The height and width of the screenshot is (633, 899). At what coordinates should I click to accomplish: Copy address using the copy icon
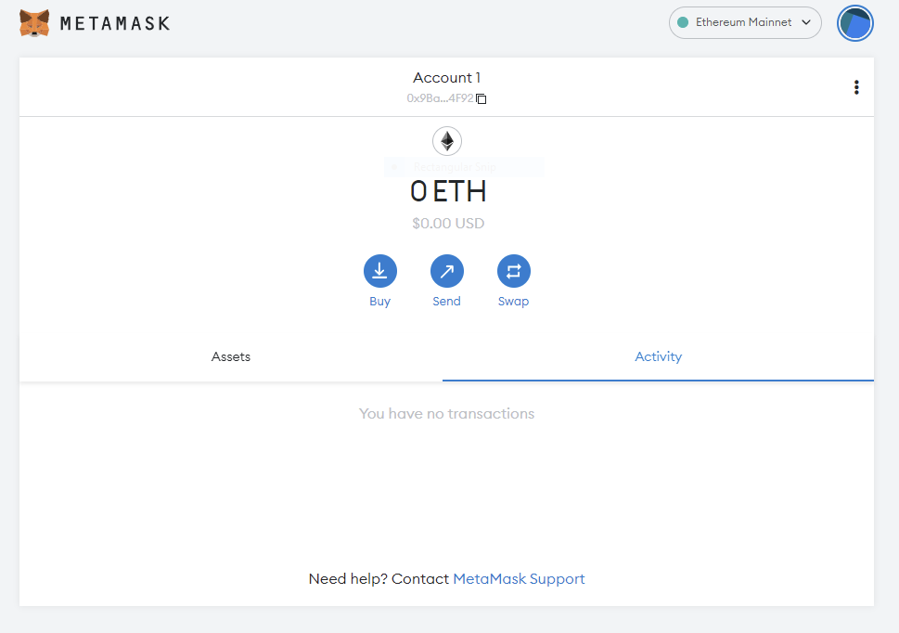pos(482,99)
